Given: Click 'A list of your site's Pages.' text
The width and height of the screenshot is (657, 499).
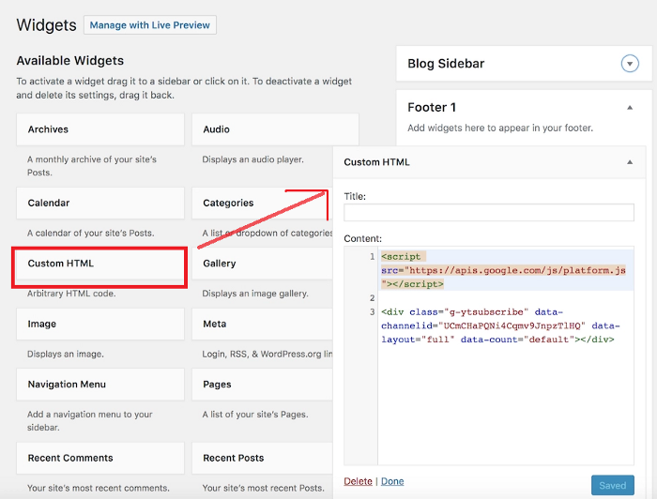Looking at the screenshot, I should pos(255,415).
